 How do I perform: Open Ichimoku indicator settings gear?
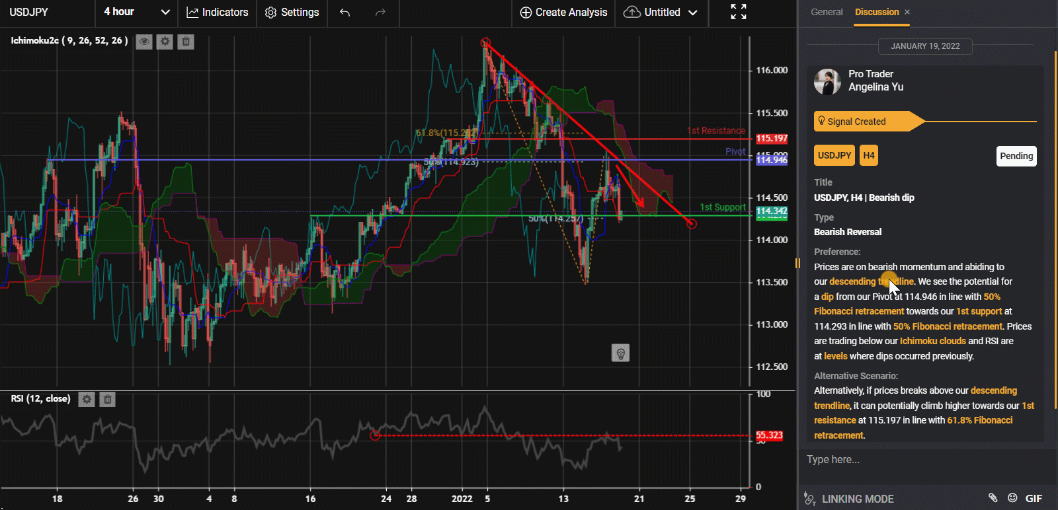tap(165, 42)
